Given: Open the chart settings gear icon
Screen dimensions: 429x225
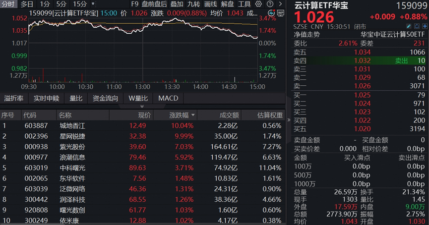Looking at the screenshot, I should tap(258, 4).
